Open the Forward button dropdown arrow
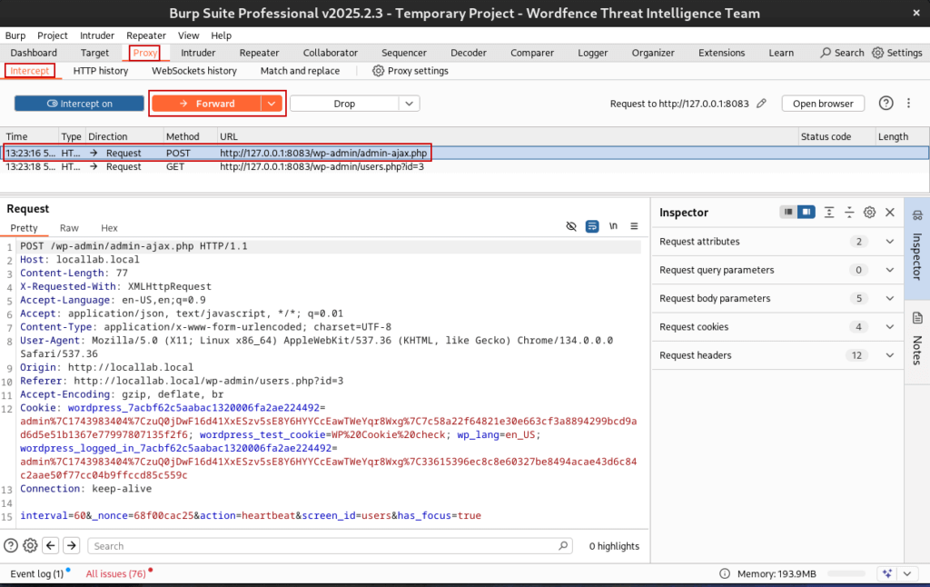The image size is (930, 587). [x=270, y=103]
